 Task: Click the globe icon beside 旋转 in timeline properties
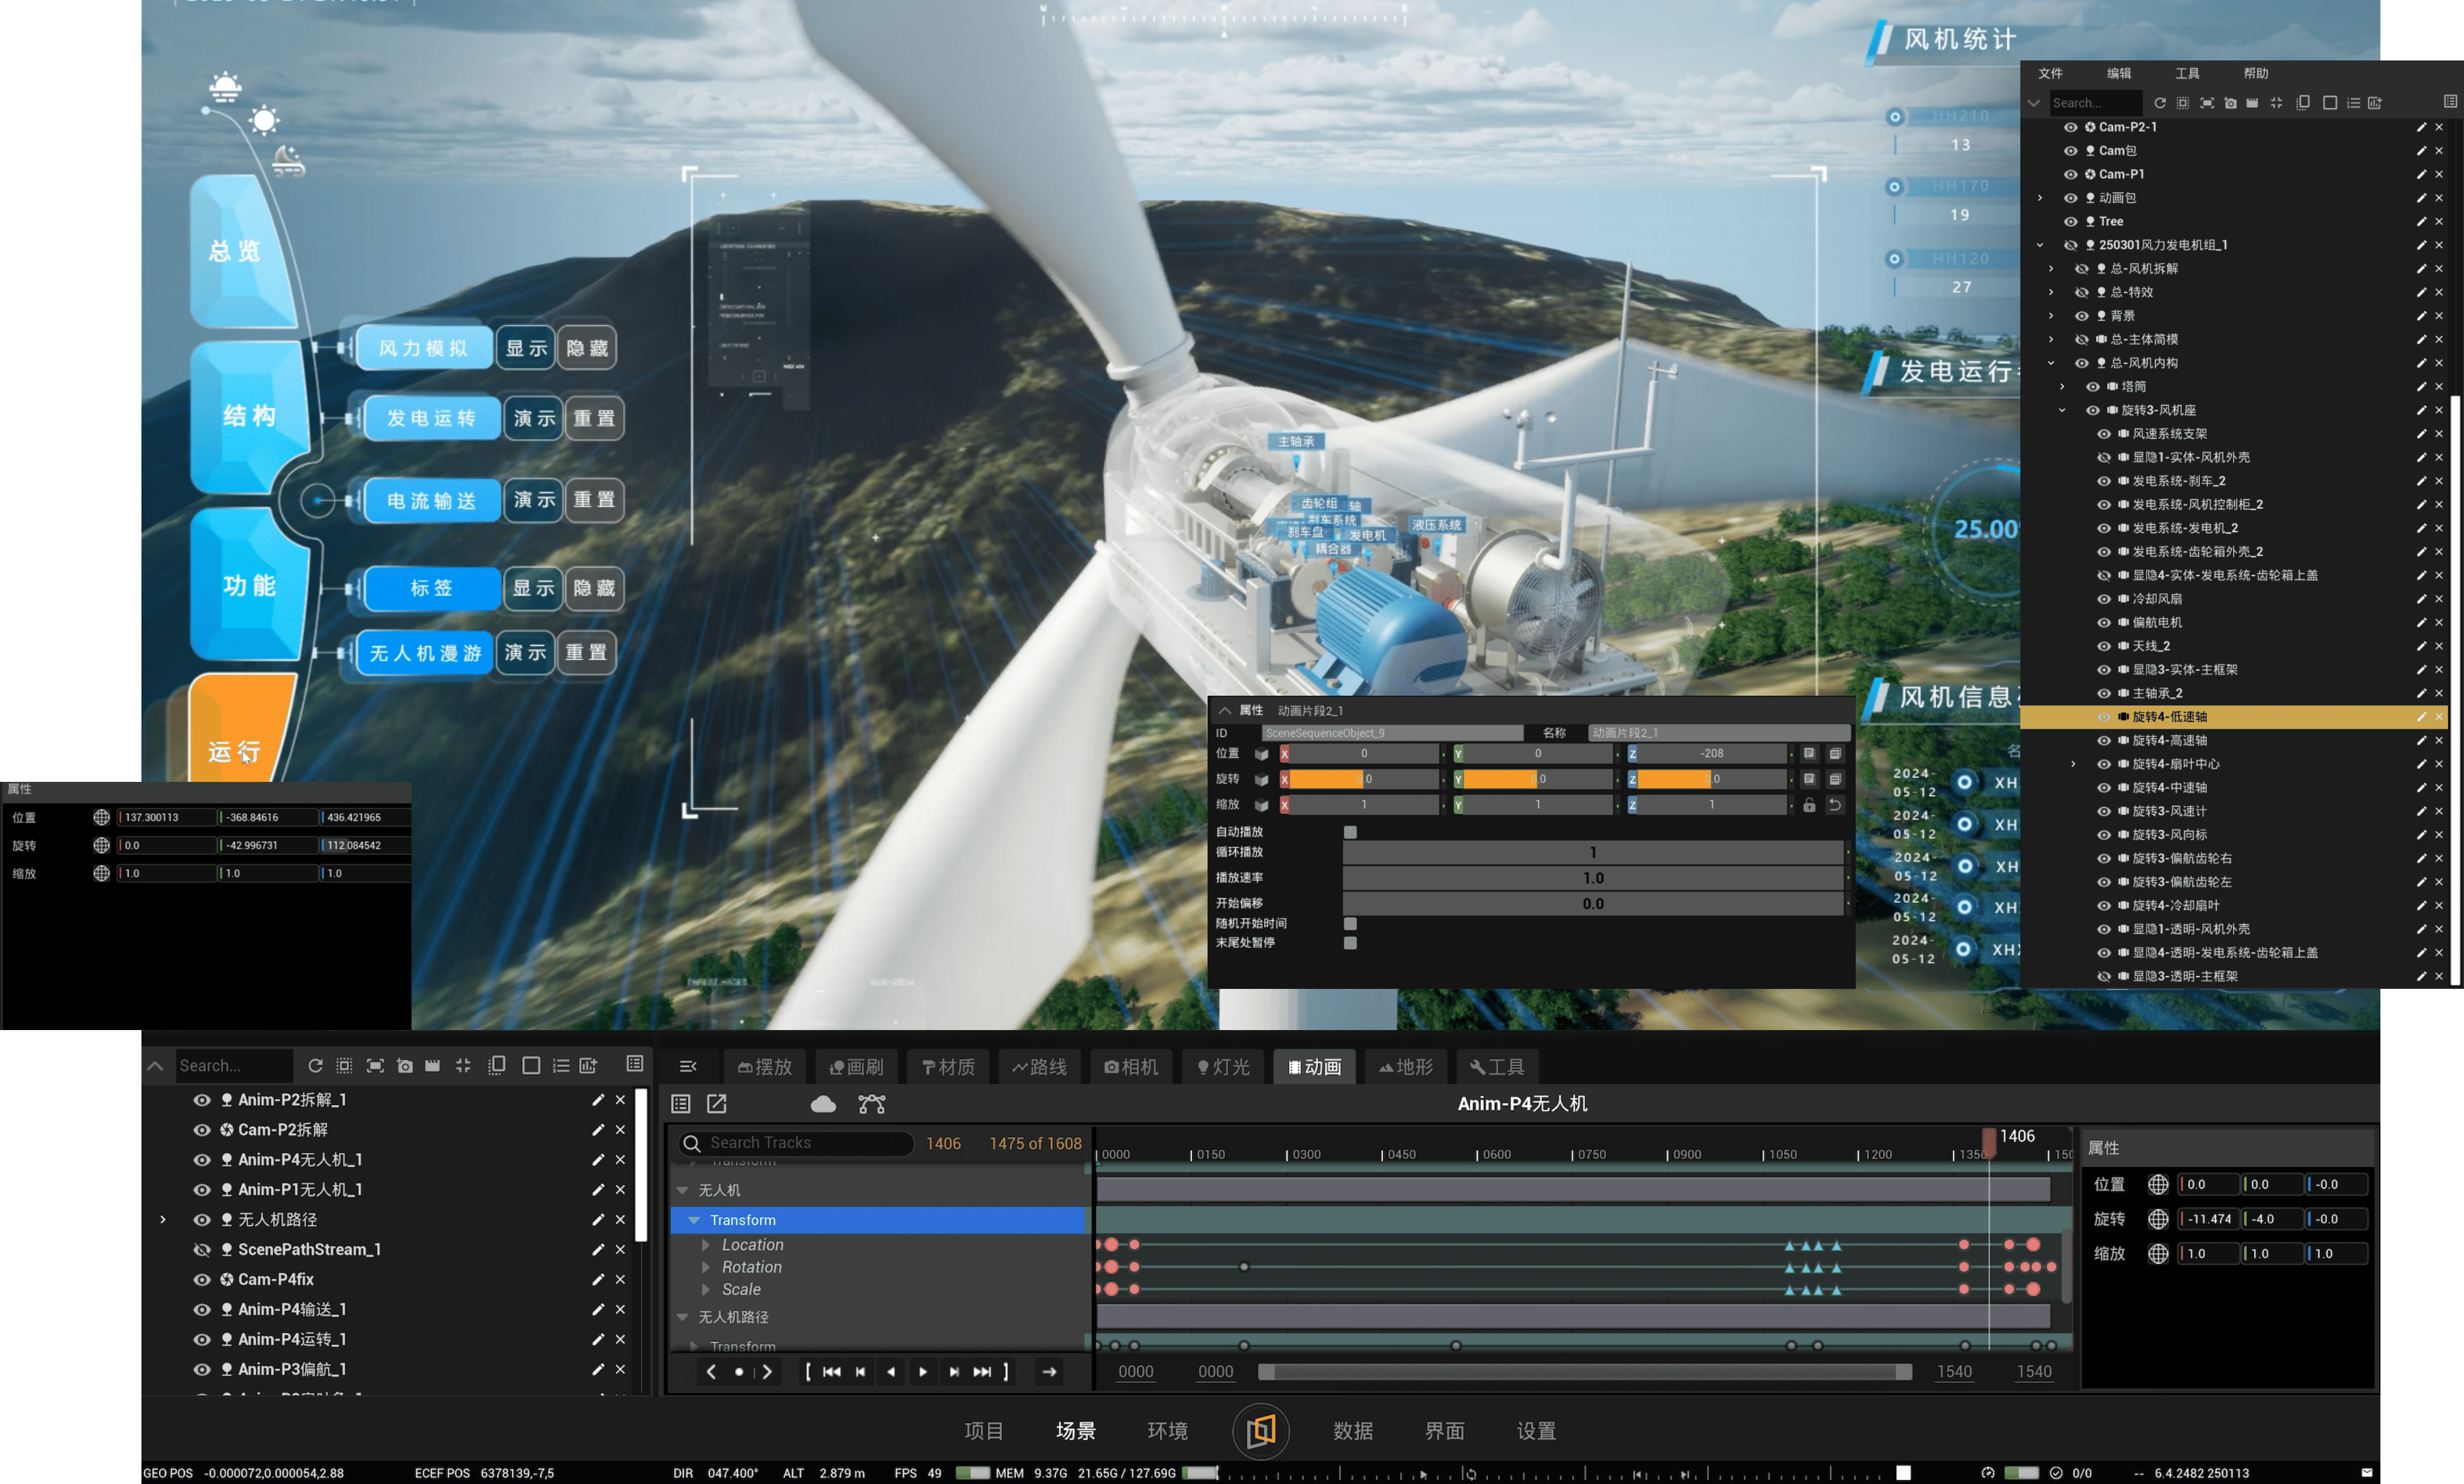click(x=2158, y=1219)
